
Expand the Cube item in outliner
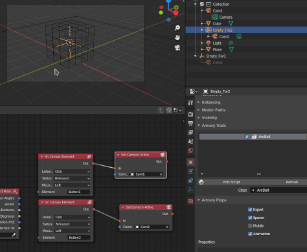coord(202,23)
